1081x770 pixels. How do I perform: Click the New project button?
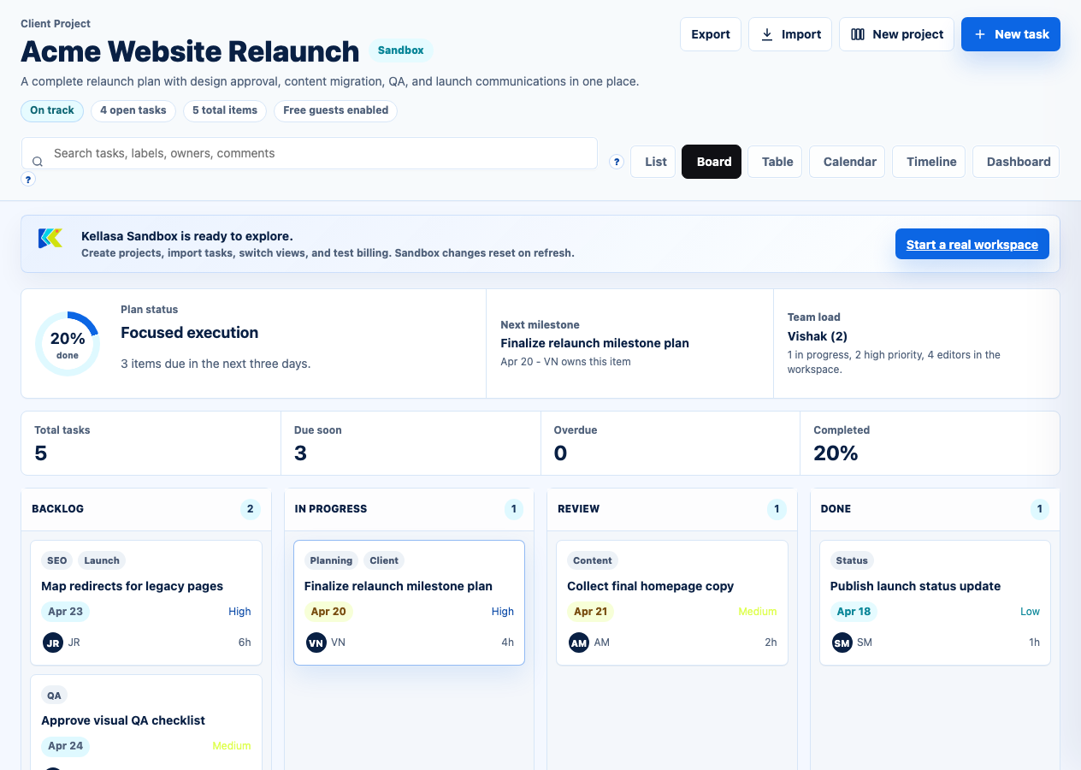[x=896, y=34]
